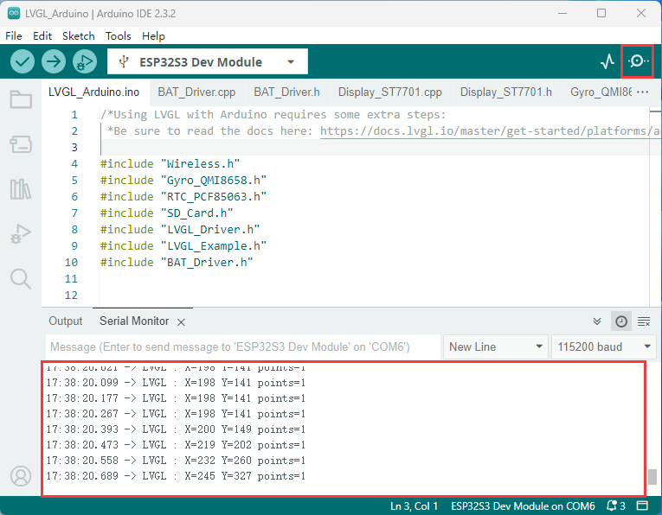Image resolution: width=662 pixels, height=515 pixels.
Task: Open the Search sidebar panel
Action: [21, 278]
